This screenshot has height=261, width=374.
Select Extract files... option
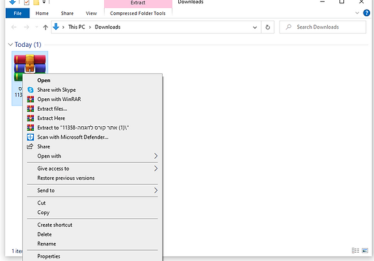pos(92,109)
